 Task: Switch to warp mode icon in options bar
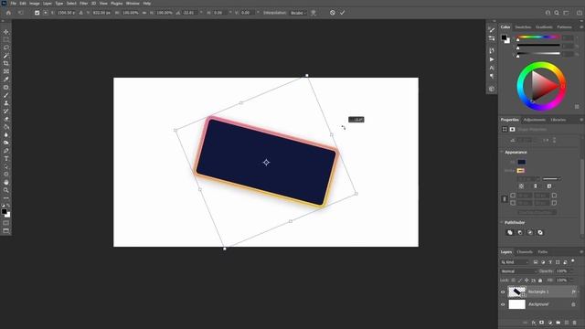coord(314,13)
